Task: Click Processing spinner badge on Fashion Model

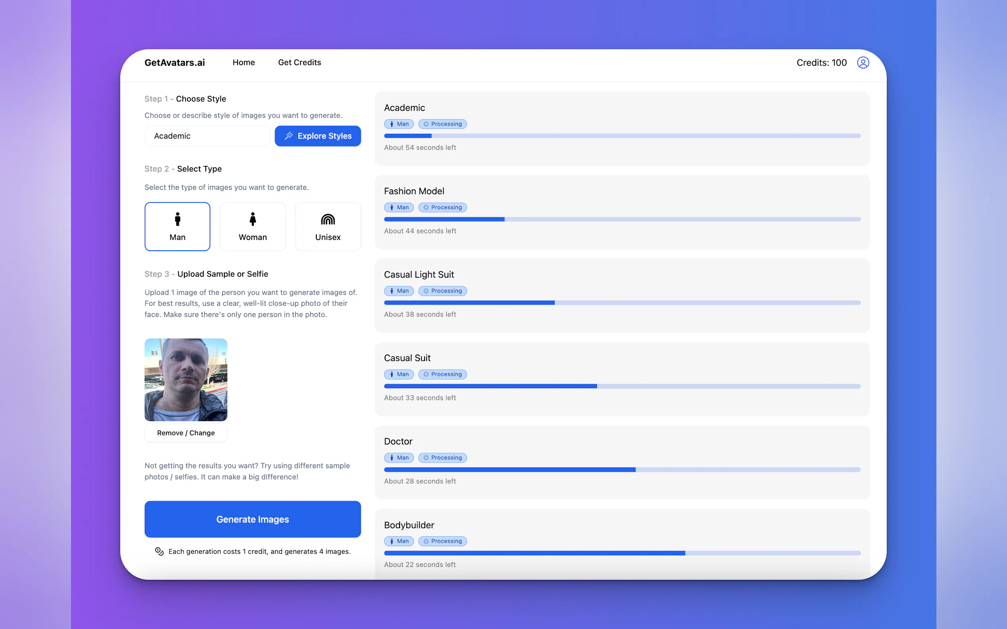Action: [x=442, y=207]
